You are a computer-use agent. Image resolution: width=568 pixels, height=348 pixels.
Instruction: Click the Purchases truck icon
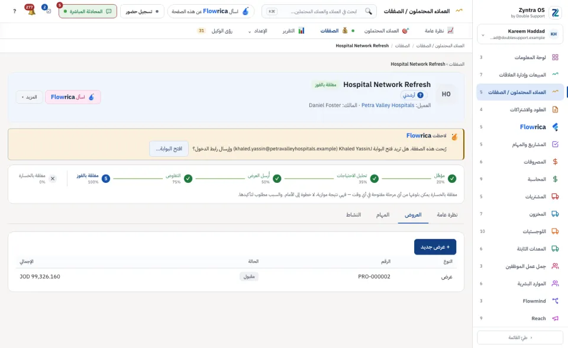(x=555, y=196)
